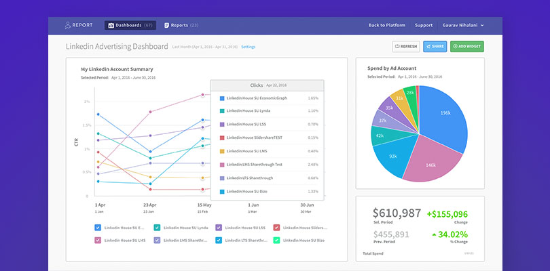This screenshot has width=550, height=271.
Task: Uncheck Linkedin House SU LMS legend checkbox
Action: tap(98, 241)
